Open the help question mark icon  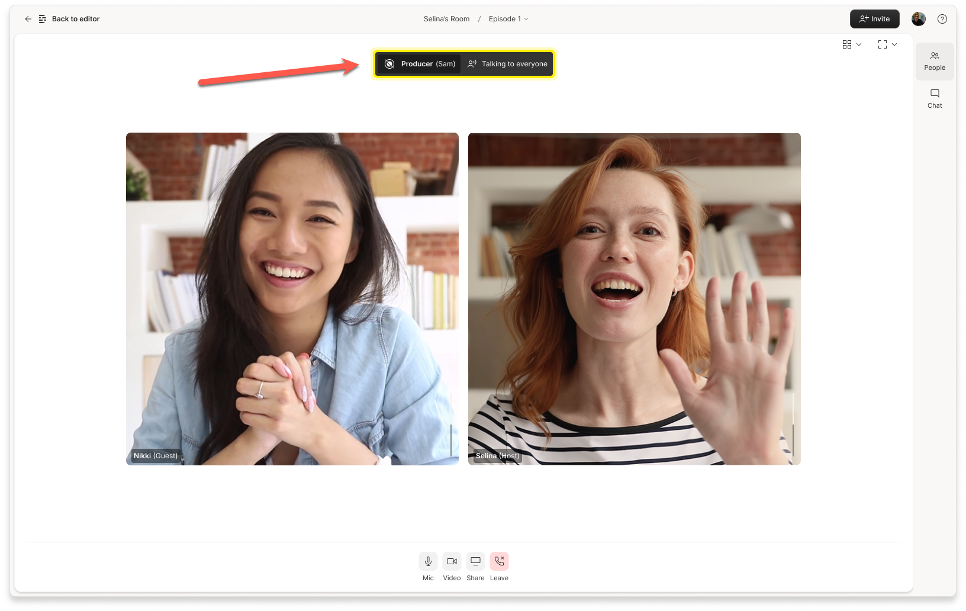942,19
